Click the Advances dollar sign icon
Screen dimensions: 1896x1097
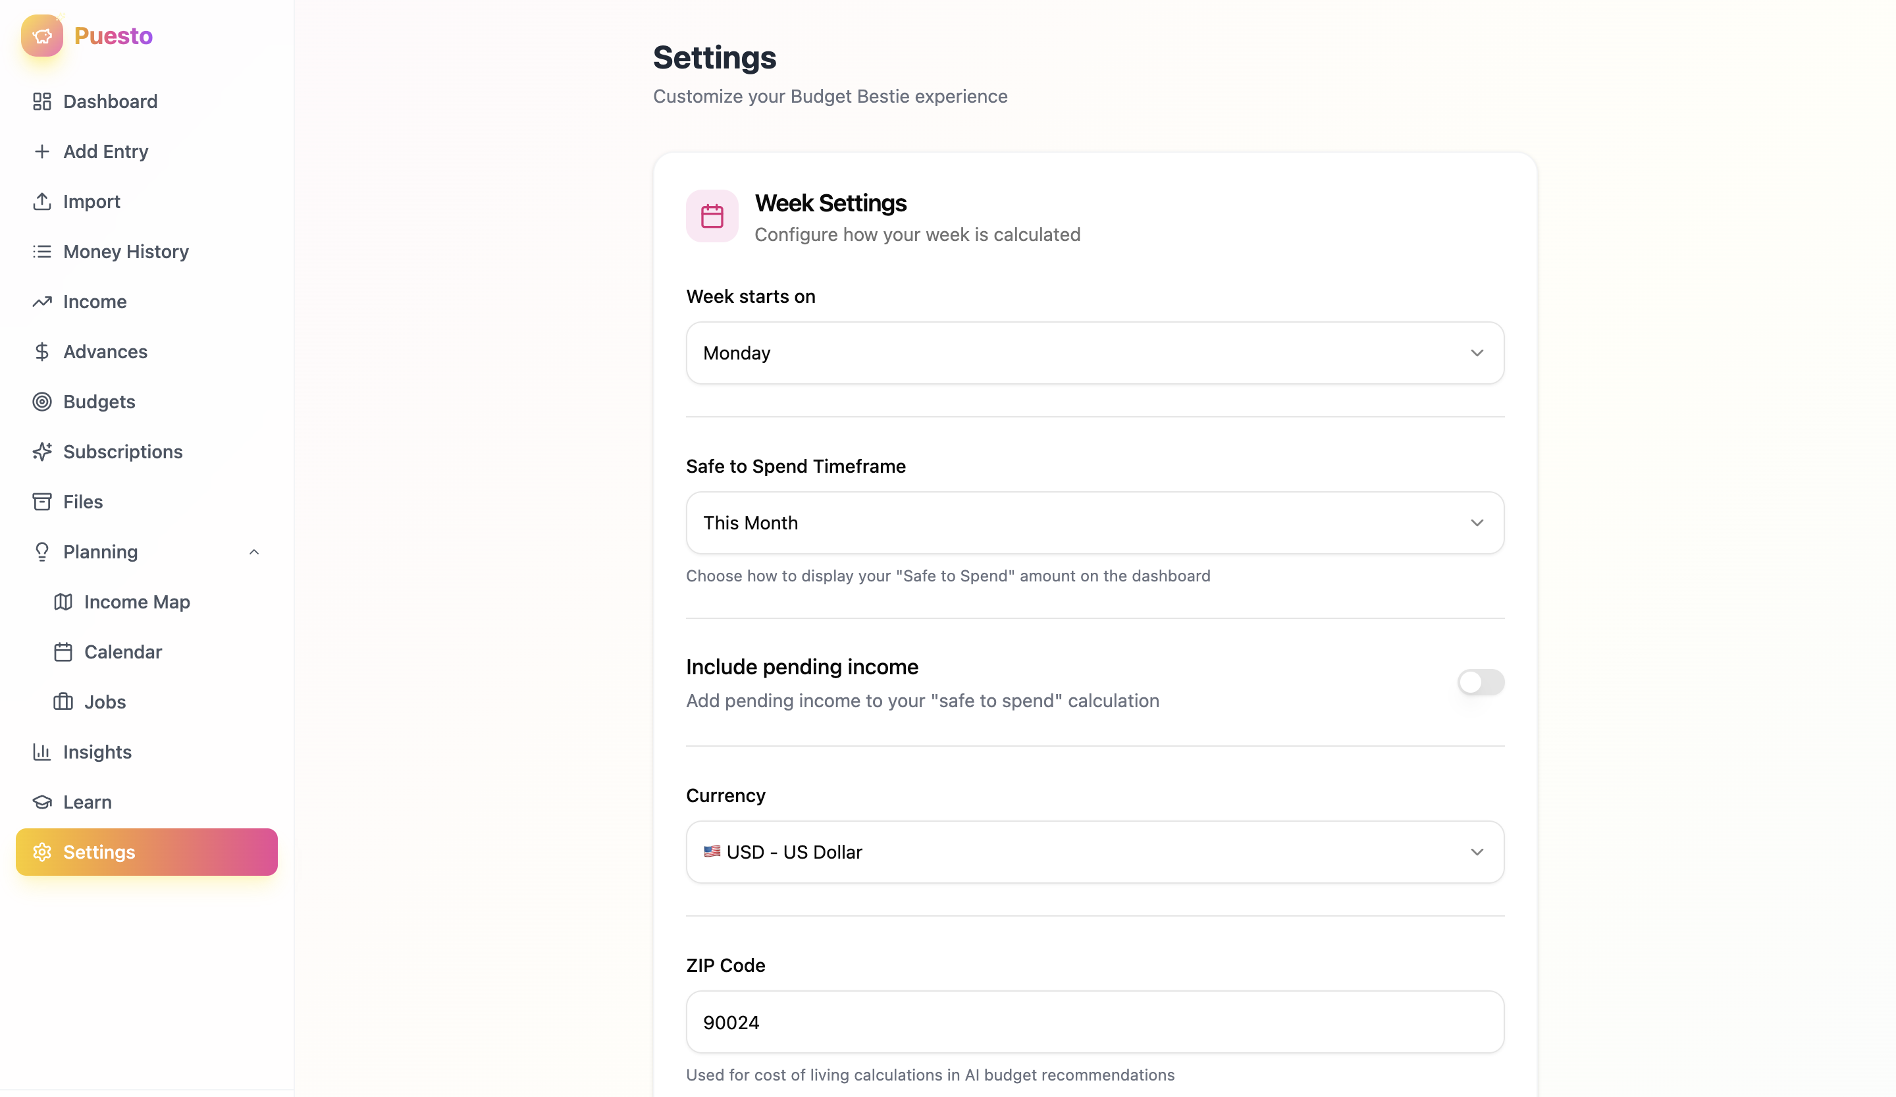click(x=42, y=352)
